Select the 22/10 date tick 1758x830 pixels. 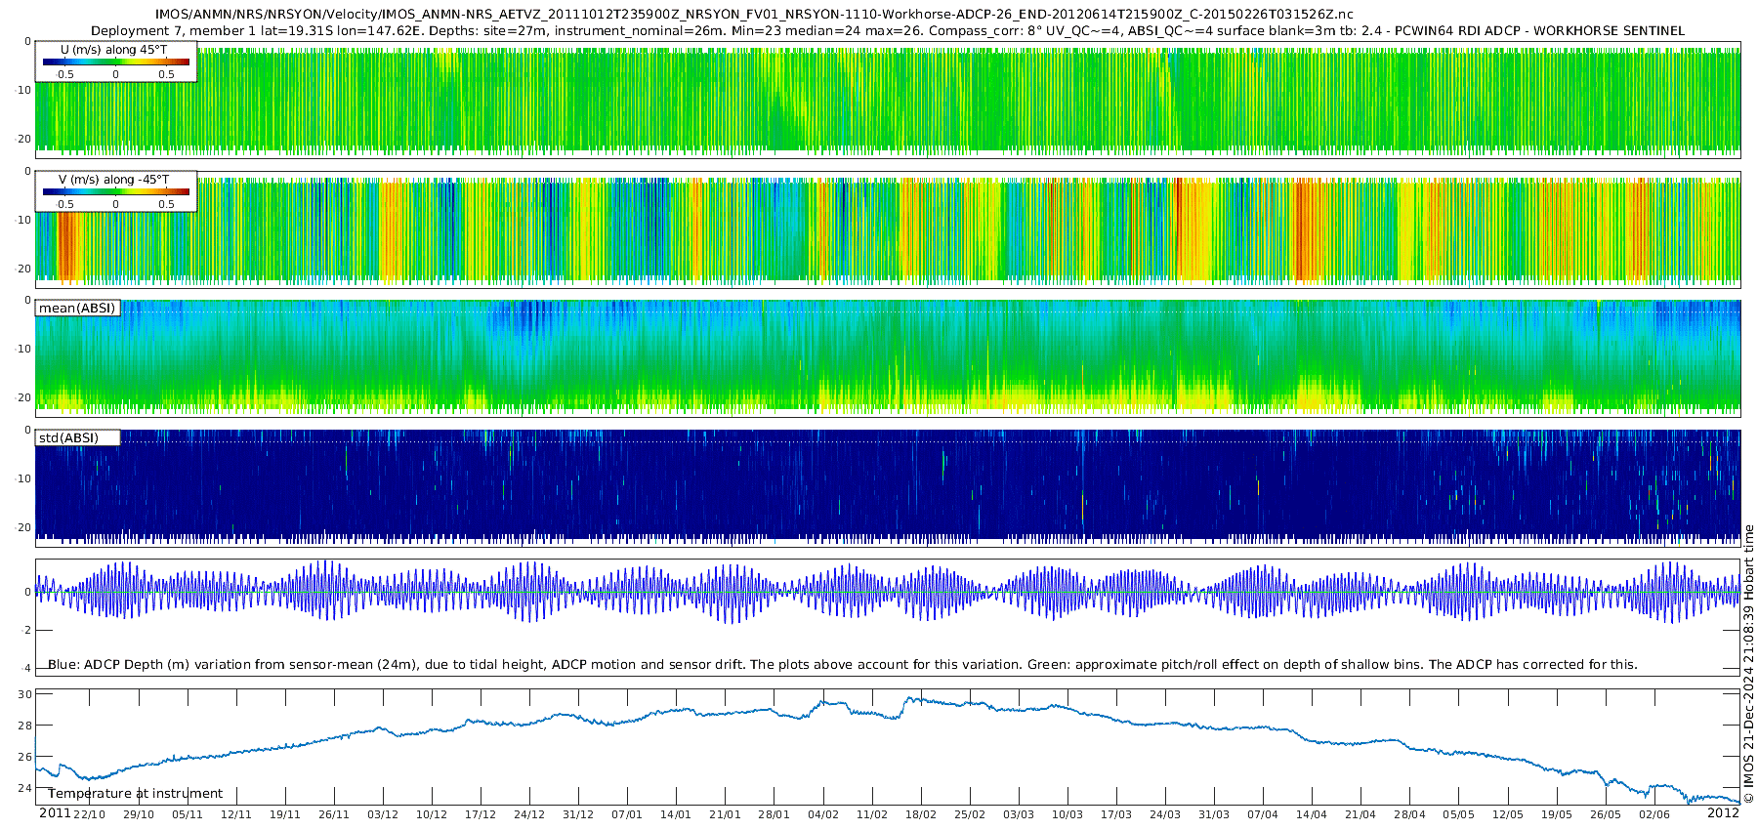[x=89, y=814]
